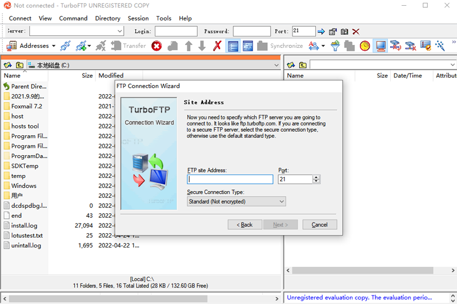
Task: Click the plug Connect toolbar icon
Action: pos(65,46)
